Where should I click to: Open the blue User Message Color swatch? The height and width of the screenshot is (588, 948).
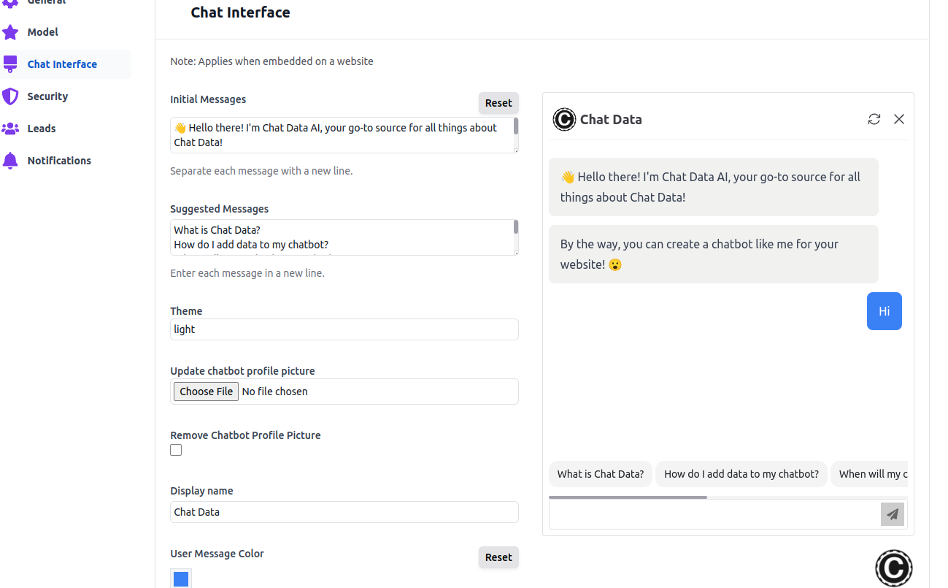pos(181,579)
